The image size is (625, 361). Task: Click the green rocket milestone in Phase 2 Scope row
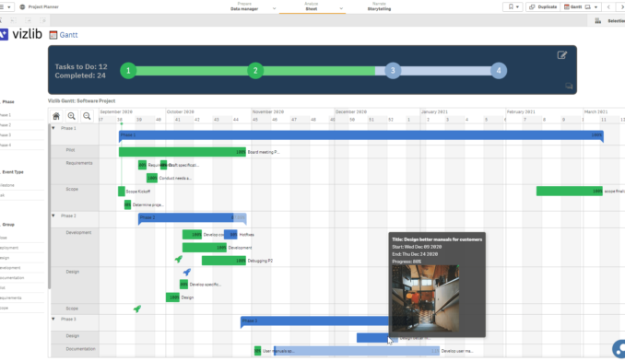[x=137, y=309]
